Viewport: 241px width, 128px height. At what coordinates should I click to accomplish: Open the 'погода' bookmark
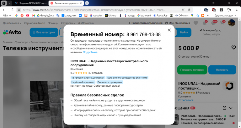130,15
